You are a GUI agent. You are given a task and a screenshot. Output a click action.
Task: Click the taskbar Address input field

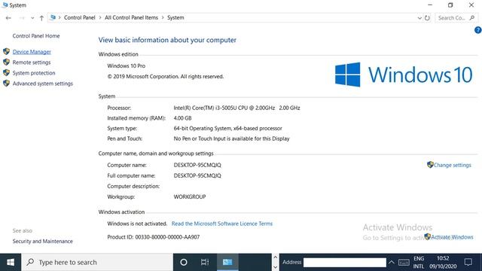tap(345, 263)
